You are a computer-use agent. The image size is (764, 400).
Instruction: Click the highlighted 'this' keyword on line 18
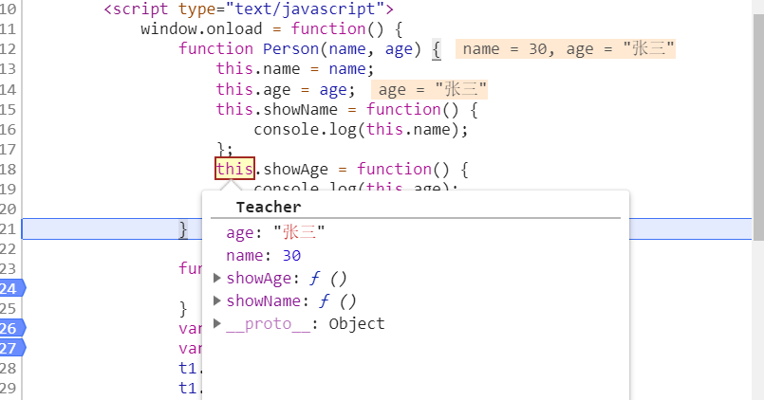point(234,169)
